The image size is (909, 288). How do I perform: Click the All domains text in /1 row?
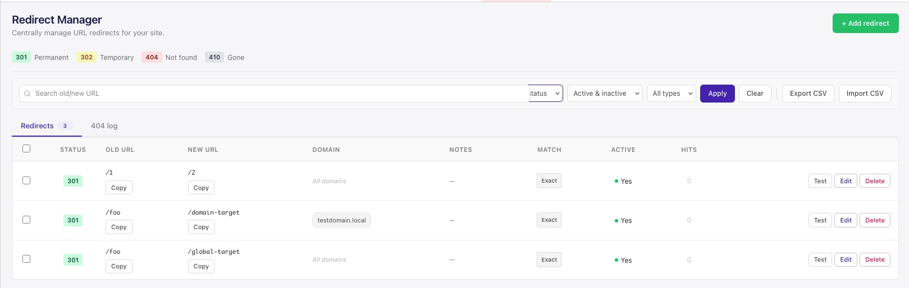[330, 181]
